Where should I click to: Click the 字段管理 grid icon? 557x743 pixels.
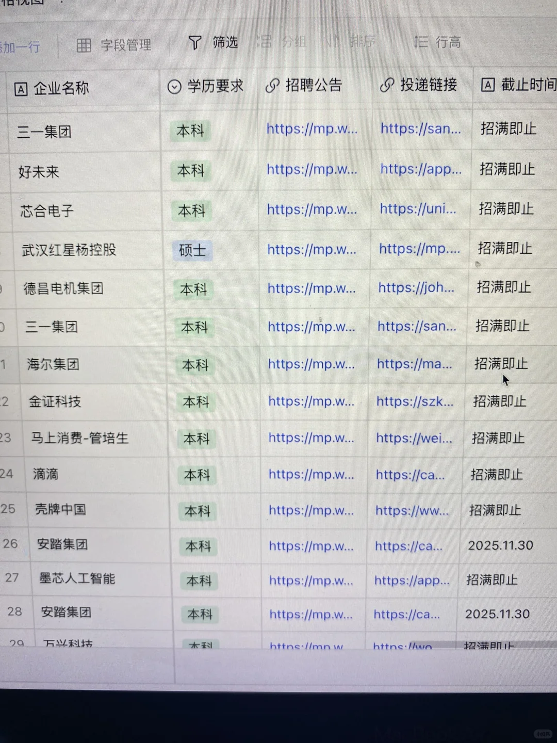[x=84, y=45]
